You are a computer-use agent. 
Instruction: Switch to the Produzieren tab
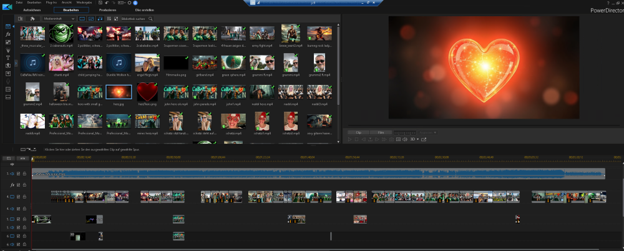pos(108,10)
